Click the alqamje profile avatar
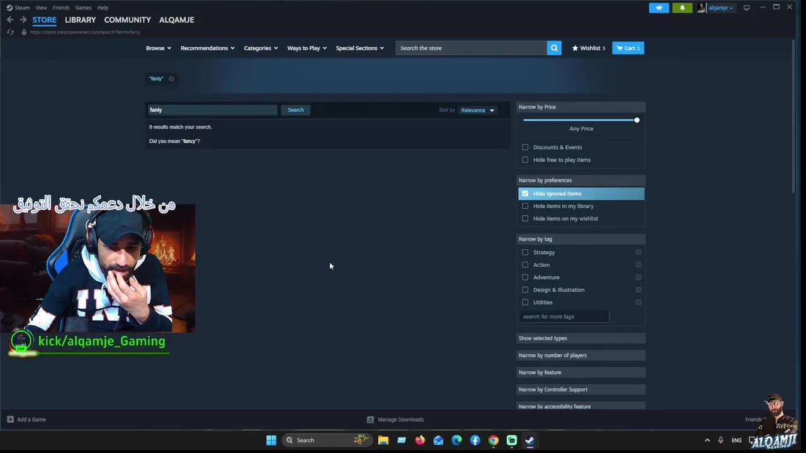 tap(701, 8)
